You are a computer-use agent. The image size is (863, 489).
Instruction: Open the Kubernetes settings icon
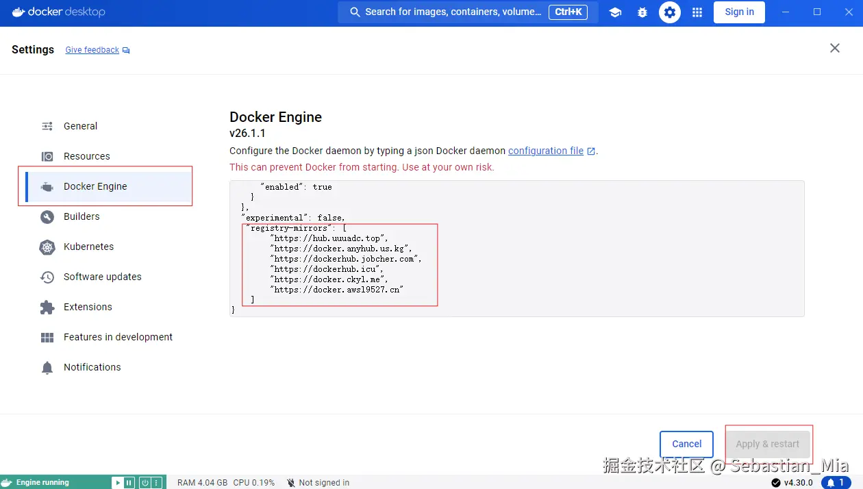47,247
